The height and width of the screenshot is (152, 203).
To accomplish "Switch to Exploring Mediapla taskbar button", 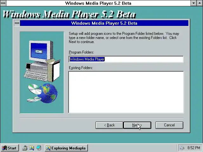I will click(x=66, y=148).
